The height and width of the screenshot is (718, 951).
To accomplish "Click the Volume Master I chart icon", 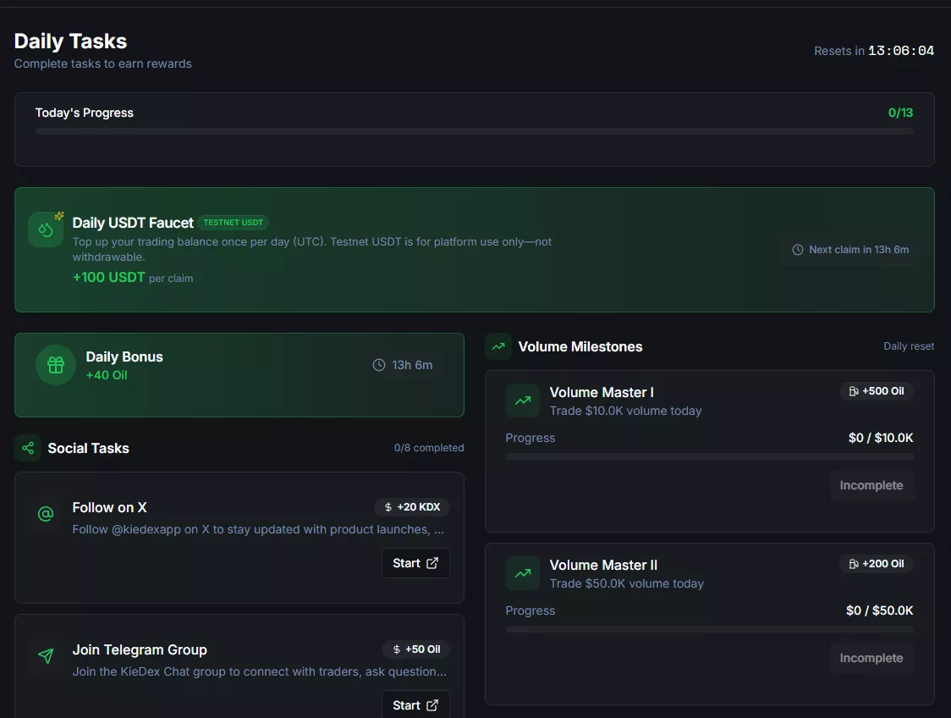I will click(523, 400).
